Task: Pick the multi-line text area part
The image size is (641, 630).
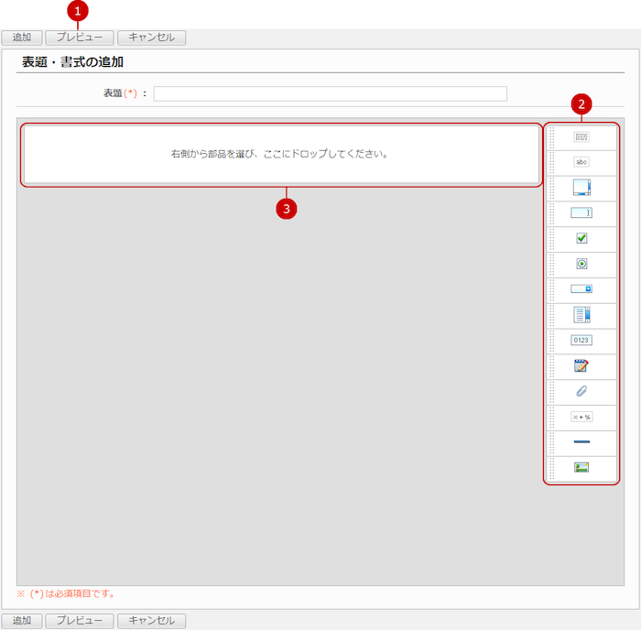Action: (x=581, y=188)
